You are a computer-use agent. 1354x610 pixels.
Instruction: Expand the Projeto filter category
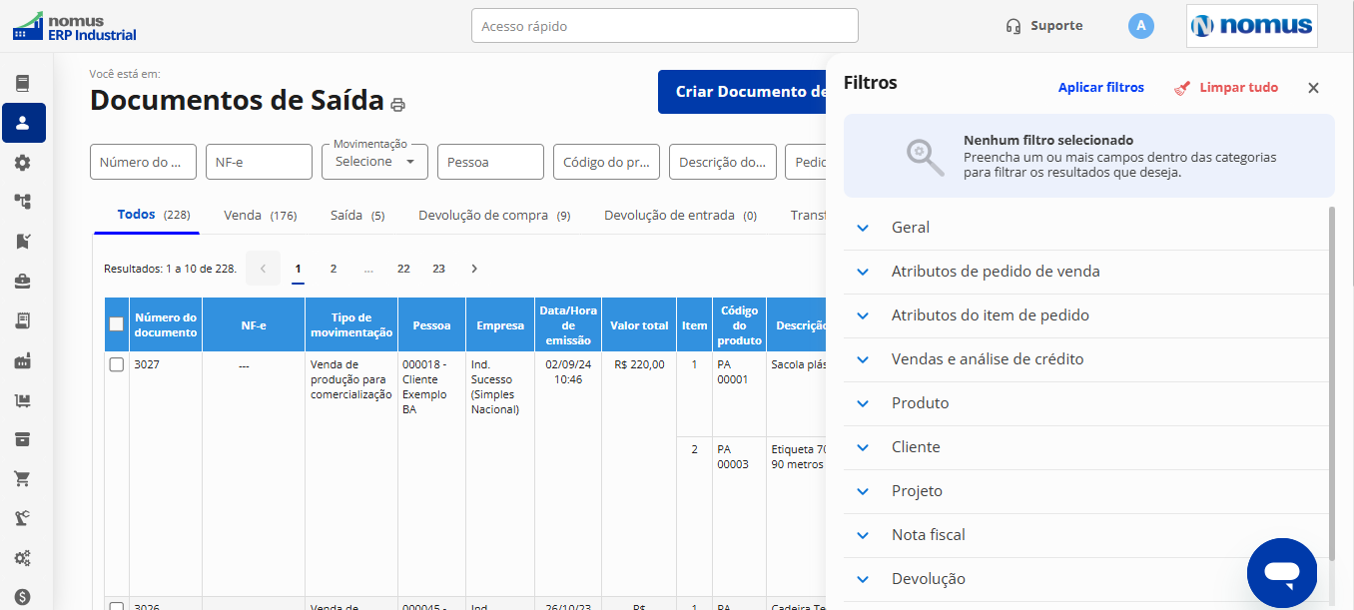[x=1086, y=491]
